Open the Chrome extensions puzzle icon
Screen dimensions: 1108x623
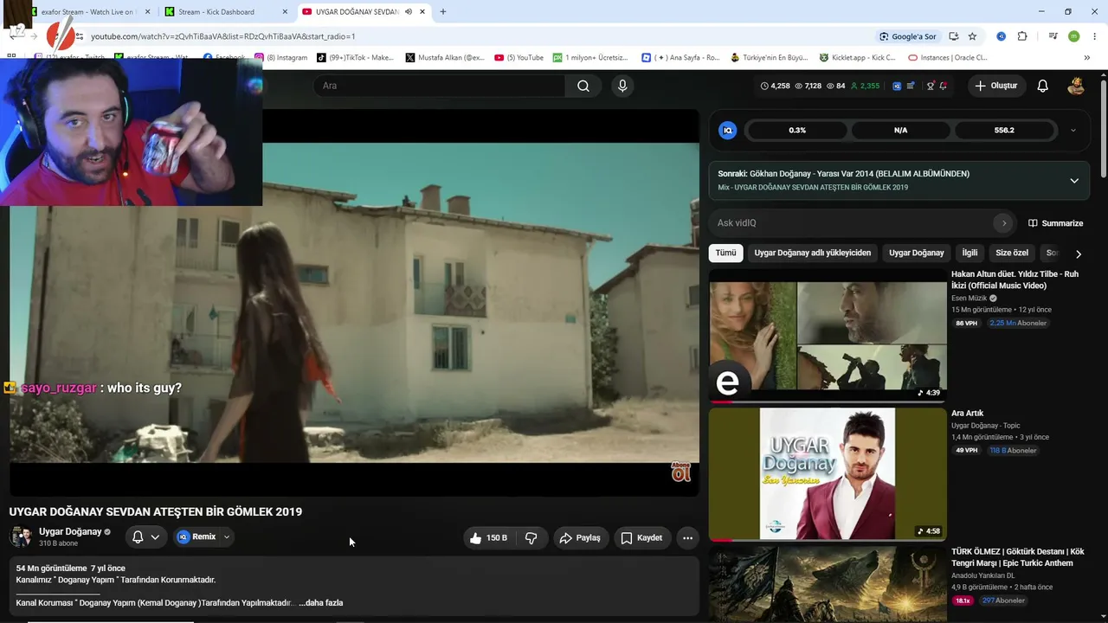point(1022,36)
